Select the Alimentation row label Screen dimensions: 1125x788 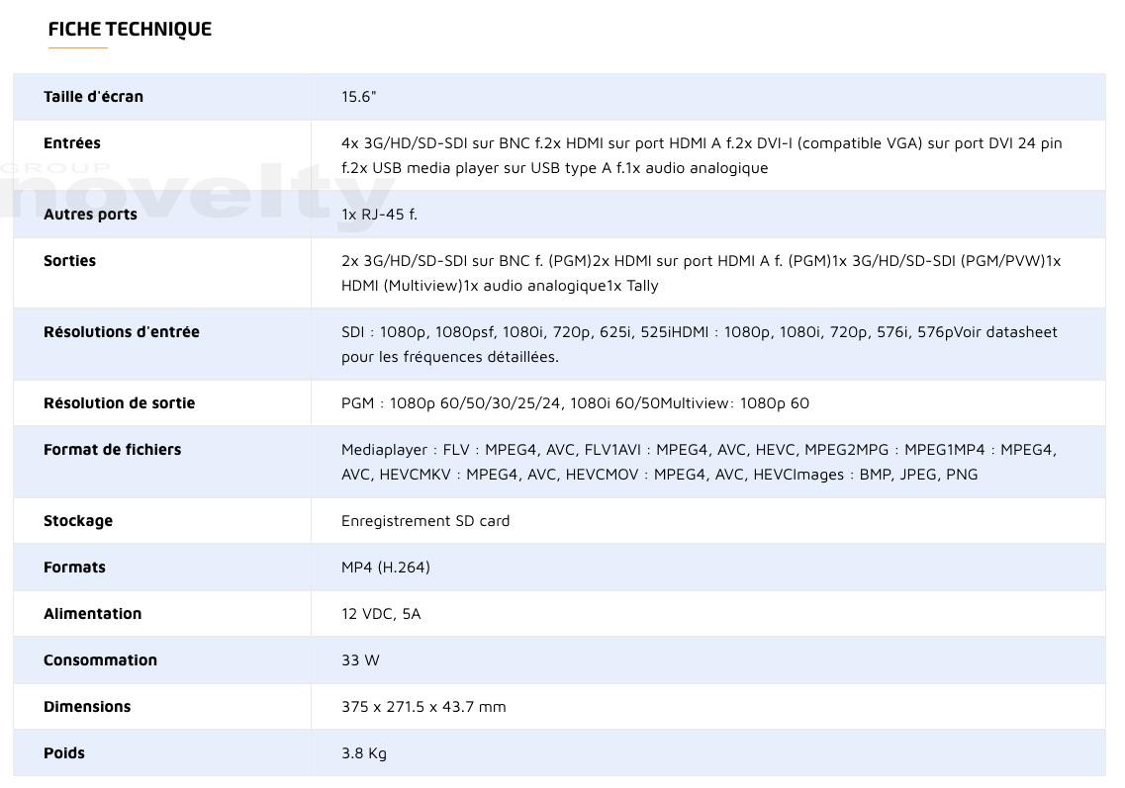coord(92,614)
